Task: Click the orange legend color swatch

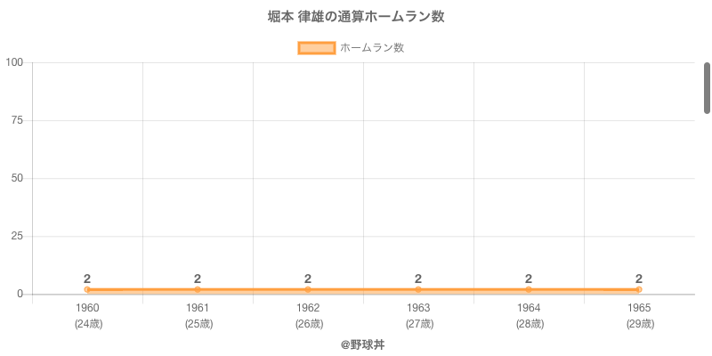Action: point(316,48)
